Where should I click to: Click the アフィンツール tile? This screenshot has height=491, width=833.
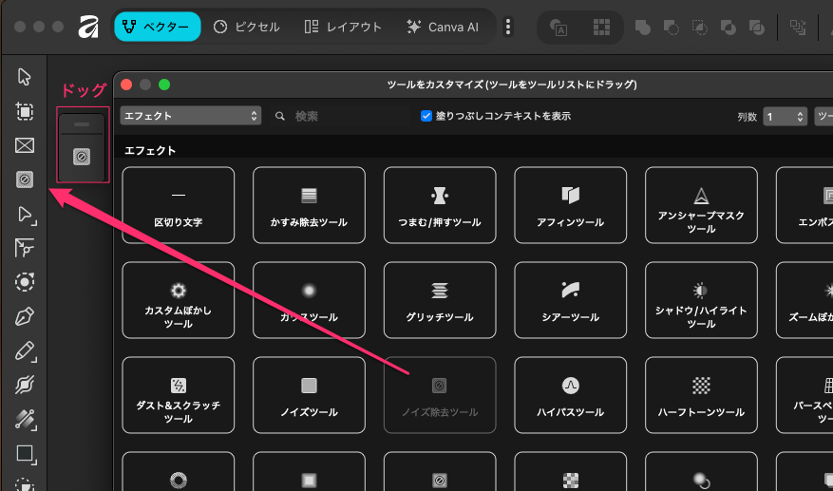point(570,204)
